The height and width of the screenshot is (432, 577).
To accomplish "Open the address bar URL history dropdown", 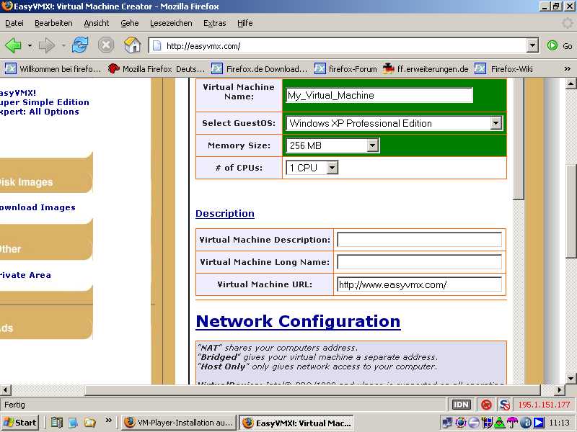I will coord(532,45).
